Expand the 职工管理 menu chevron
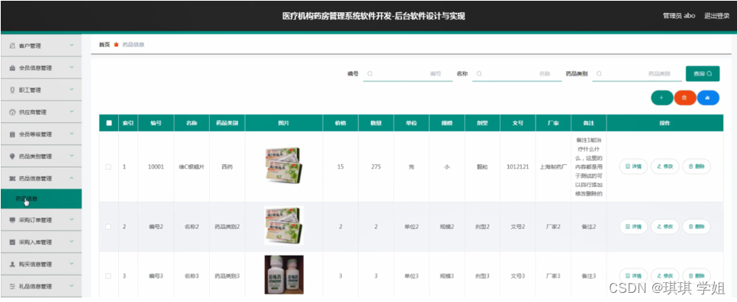 click(72, 90)
